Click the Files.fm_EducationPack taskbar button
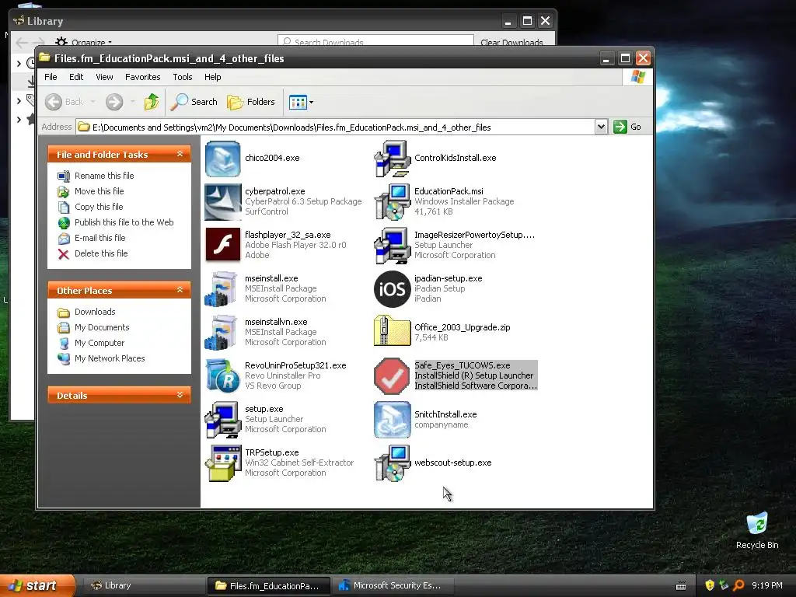This screenshot has height=597, width=796. pos(269,586)
